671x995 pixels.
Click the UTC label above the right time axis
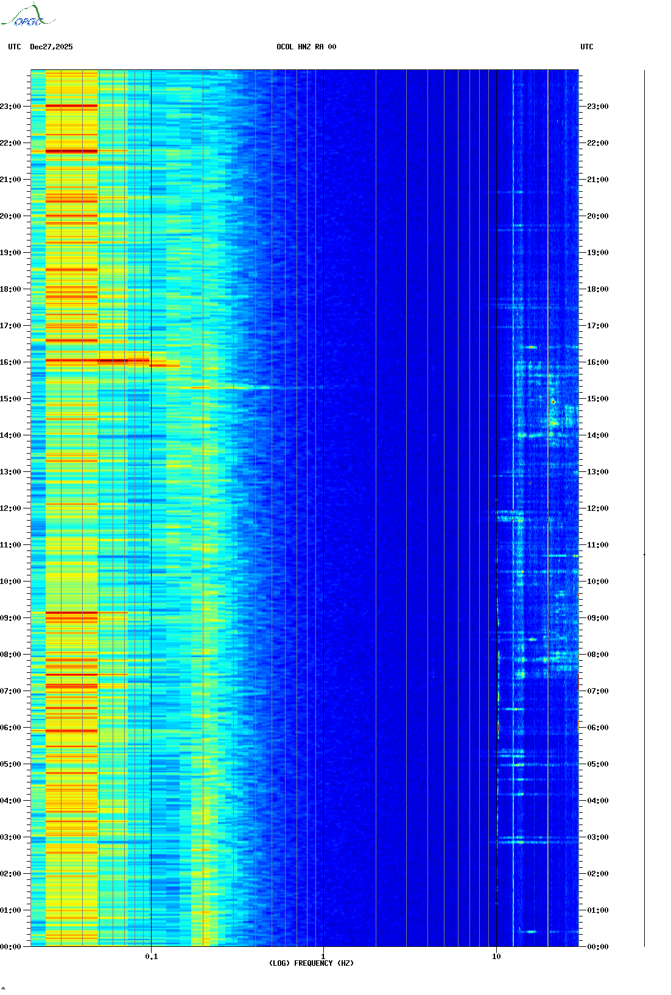587,47
